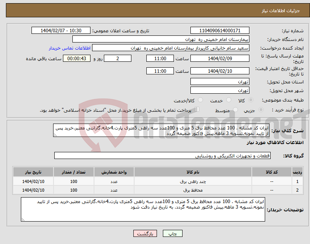Click the تعداد / مقدار column header
This screenshot has width=310, height=244.
(x=74, y=172)
